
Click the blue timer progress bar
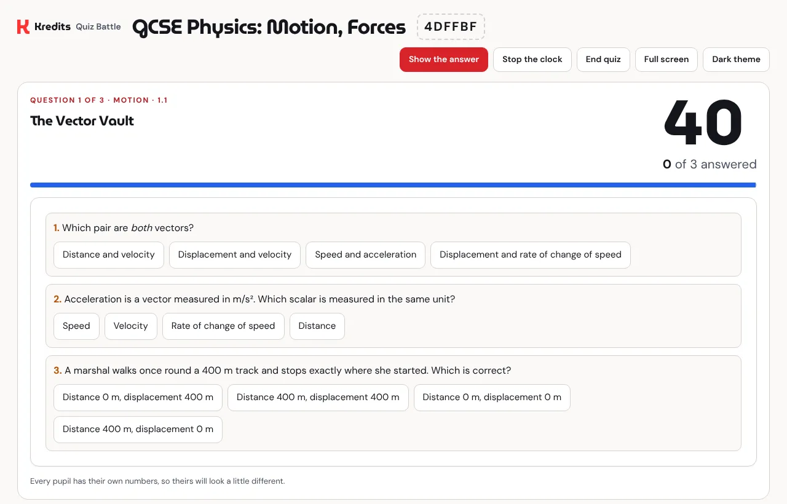click(x=393, y=185)
